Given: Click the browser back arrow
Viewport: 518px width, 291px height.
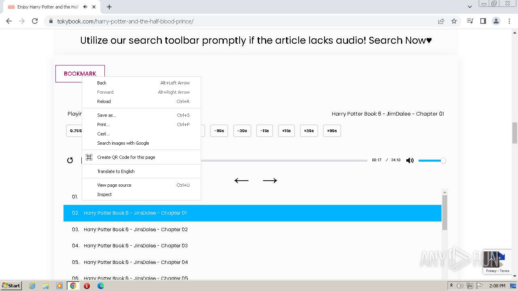Looking at the screenshot, I should (9, 21).
